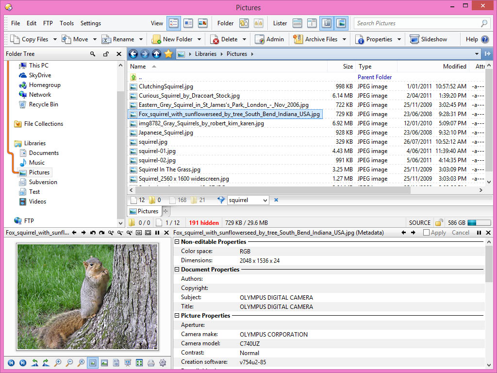Viewport: 497px width, 373px height.
Task: Show fullscreen view from the viewer toolbar
Action: click(x=139, y=363)
